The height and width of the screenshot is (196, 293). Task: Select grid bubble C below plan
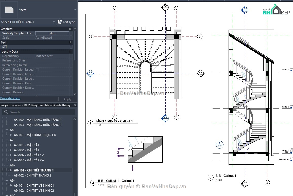114,117
